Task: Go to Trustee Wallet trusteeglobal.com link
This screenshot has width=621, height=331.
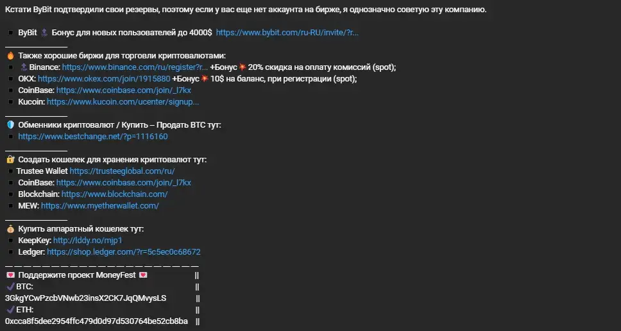Action: tap(122, 171)
